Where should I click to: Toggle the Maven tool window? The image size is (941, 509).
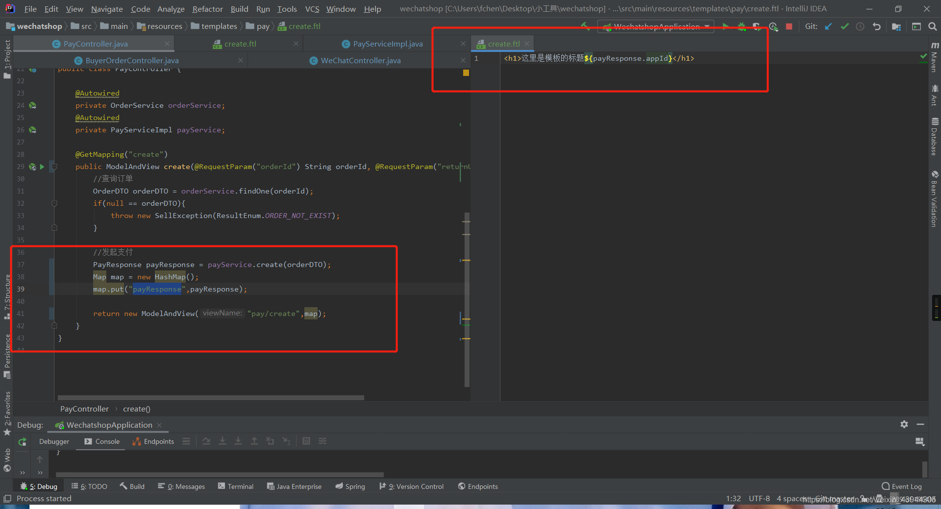pyautogui.click(x=935, y=57)
